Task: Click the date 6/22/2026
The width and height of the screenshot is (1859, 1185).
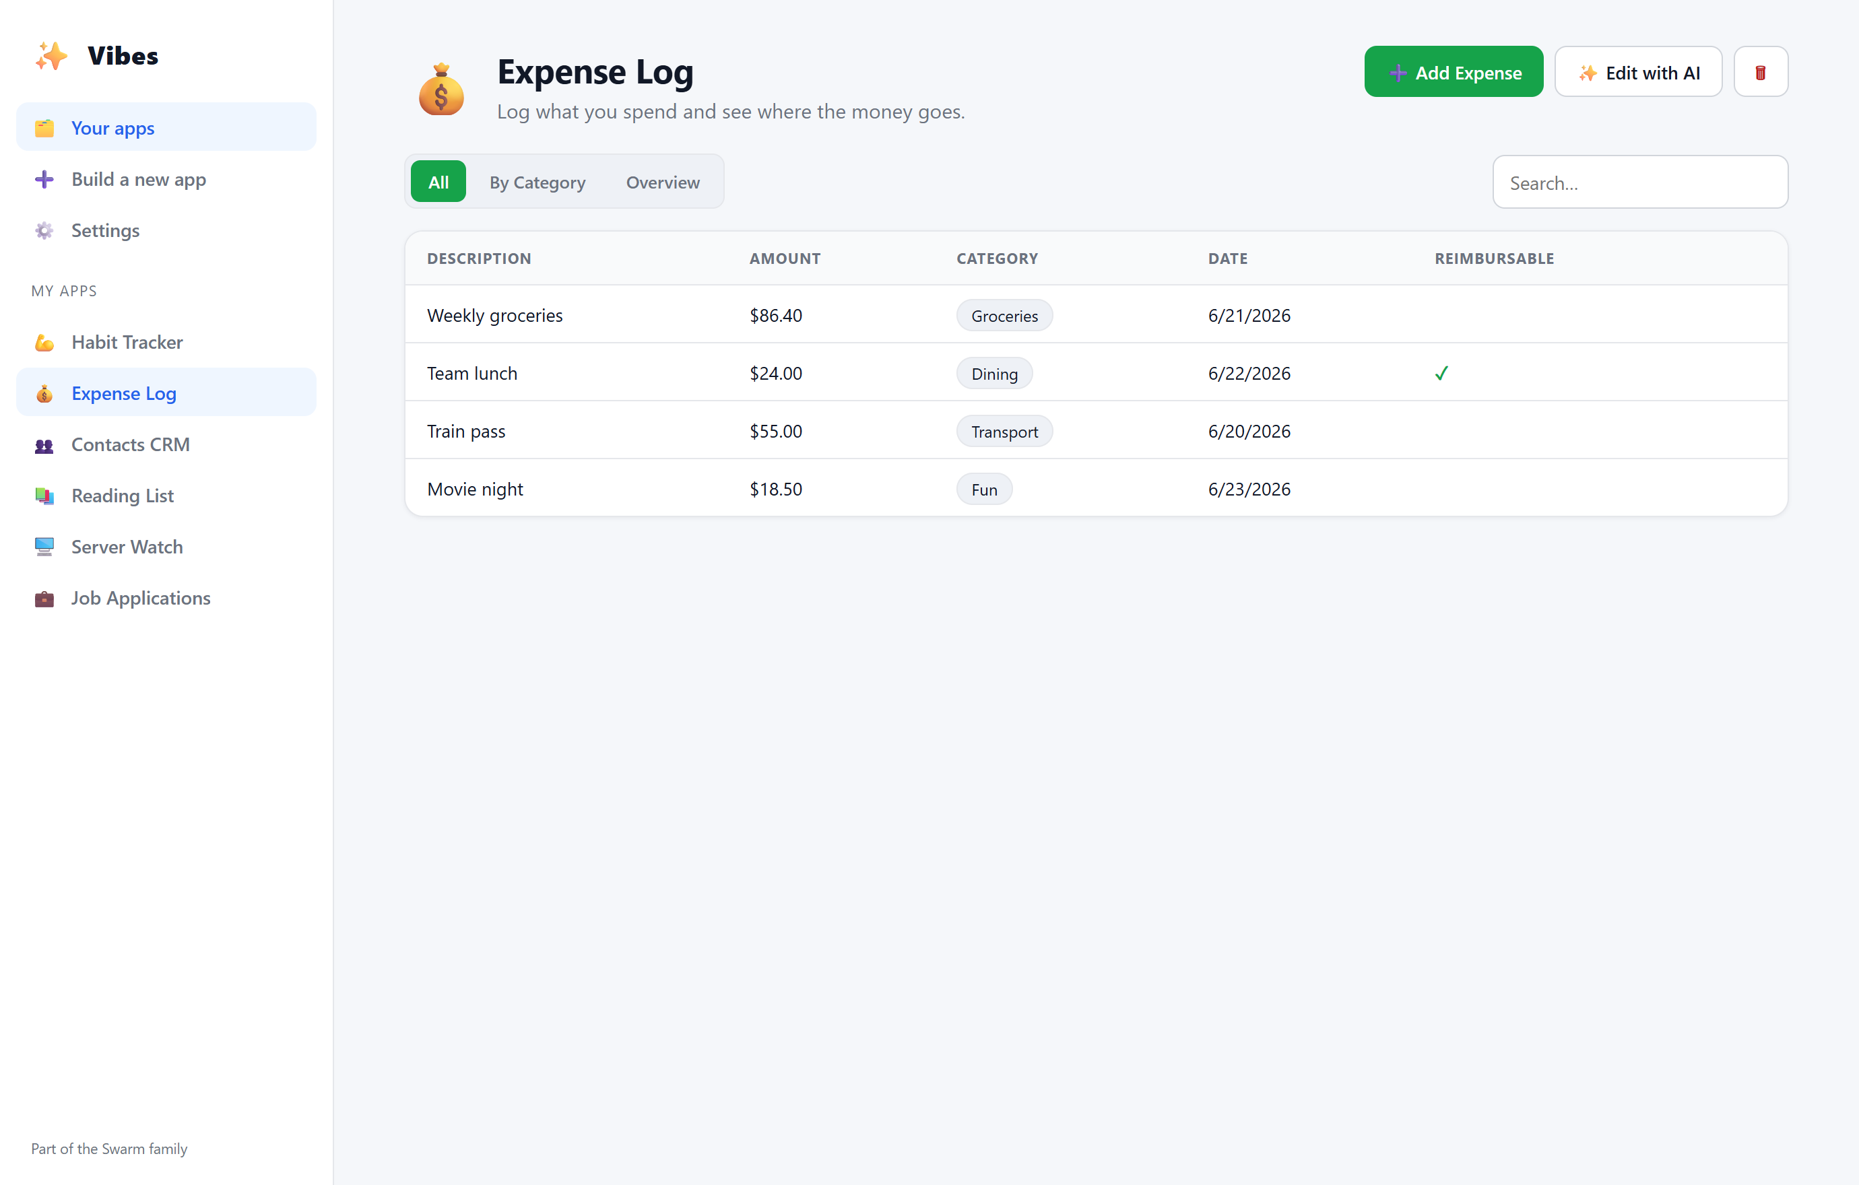Action: [1248, 374]
